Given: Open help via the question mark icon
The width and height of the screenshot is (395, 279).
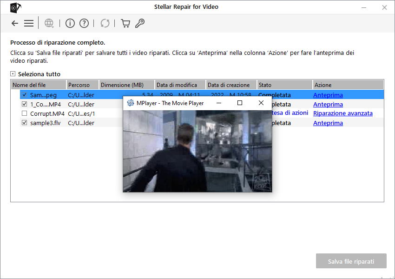Looking at the screenshot, I should pos(84,23).
